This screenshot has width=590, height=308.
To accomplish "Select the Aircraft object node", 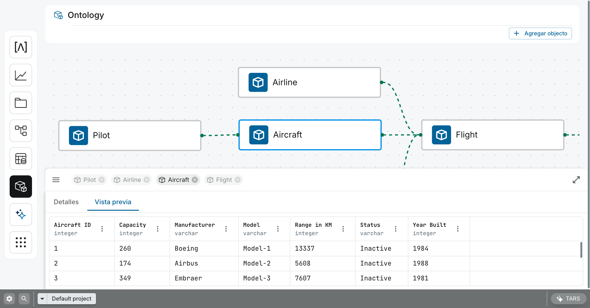I will point(310,135).
